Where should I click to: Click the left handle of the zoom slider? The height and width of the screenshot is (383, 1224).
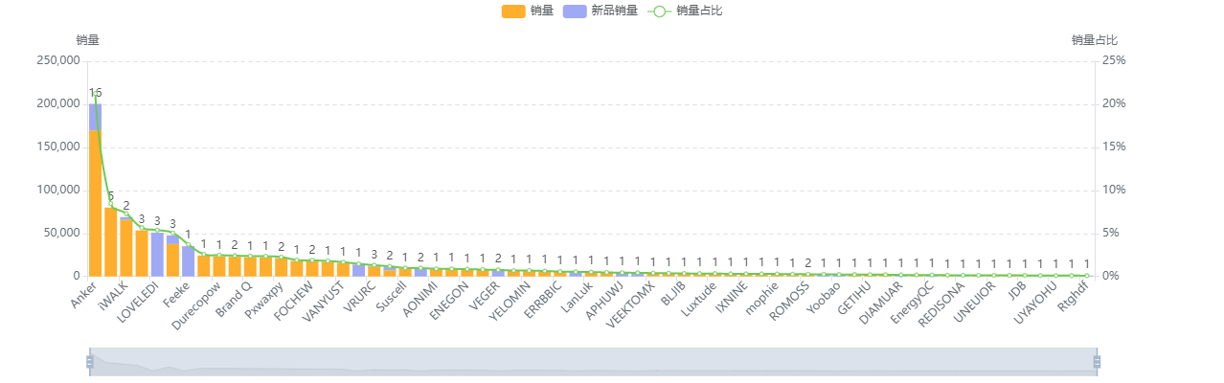pyautogui.click(x=90, y=362)
